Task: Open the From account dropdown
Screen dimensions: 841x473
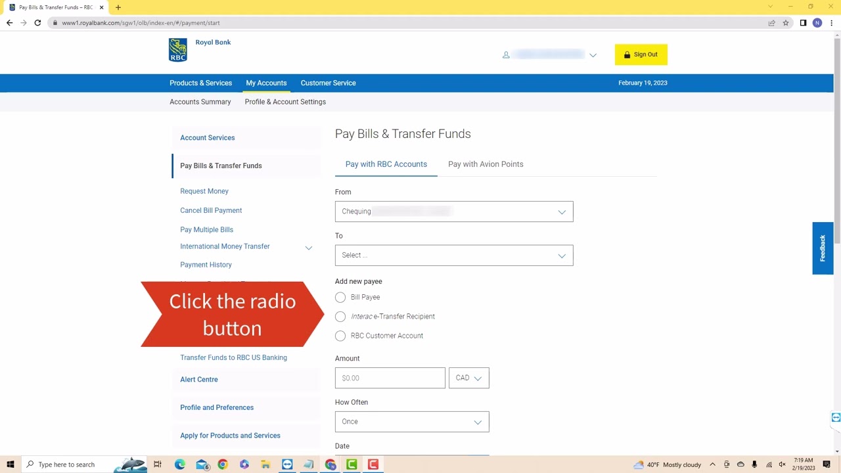Action: (454, 212)
